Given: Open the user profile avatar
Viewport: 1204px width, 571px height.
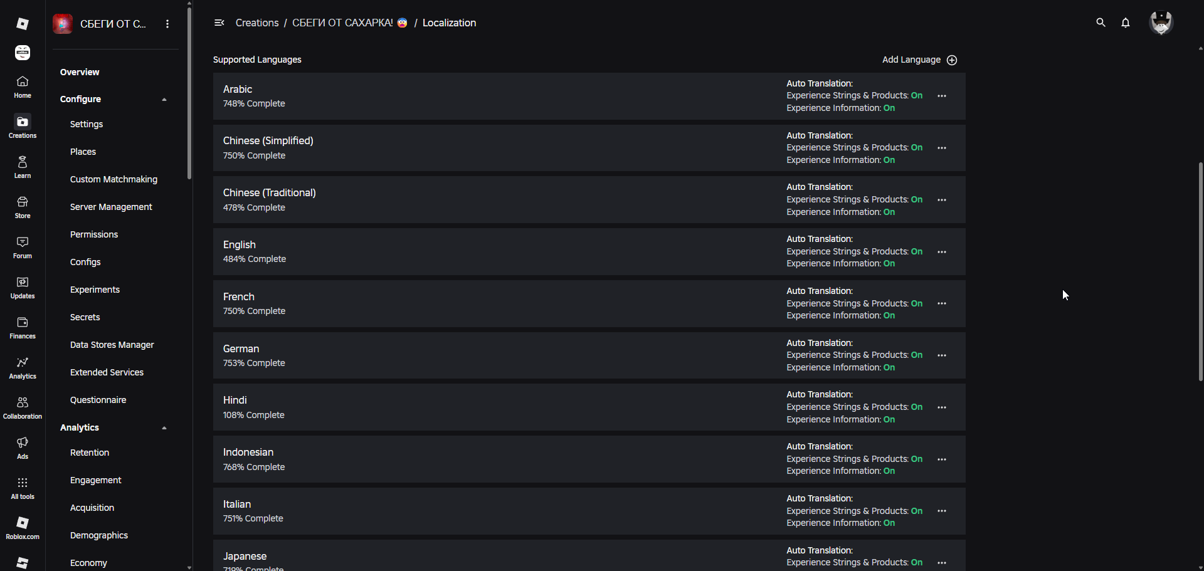Looking at the screenshot, I should tap(1161, 23).
